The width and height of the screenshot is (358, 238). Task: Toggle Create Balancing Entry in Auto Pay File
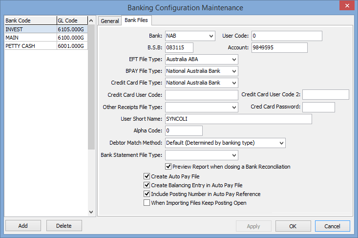(147, 185)
